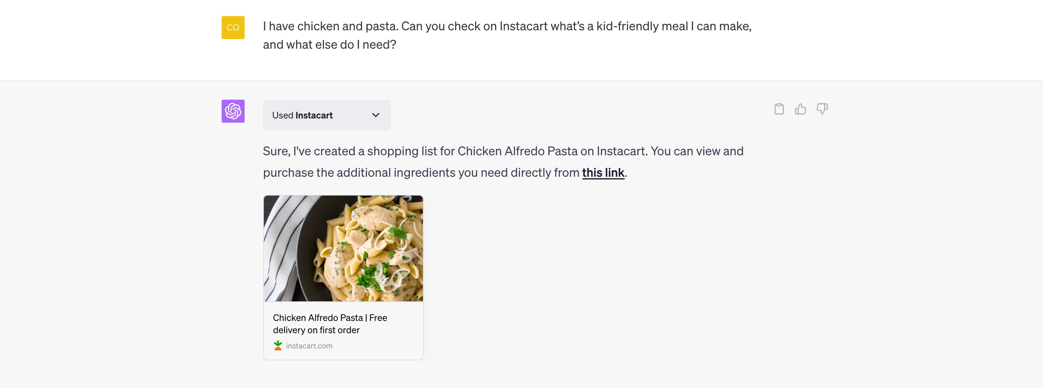Click the chicken alfredo pasta photo
This screenshot has width=1043, height=388.
click(x=343, y=248)
